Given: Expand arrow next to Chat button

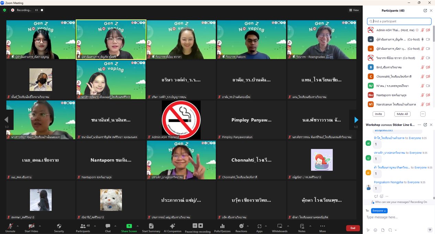Looking at the screenshot, I should tap(115, 226).
